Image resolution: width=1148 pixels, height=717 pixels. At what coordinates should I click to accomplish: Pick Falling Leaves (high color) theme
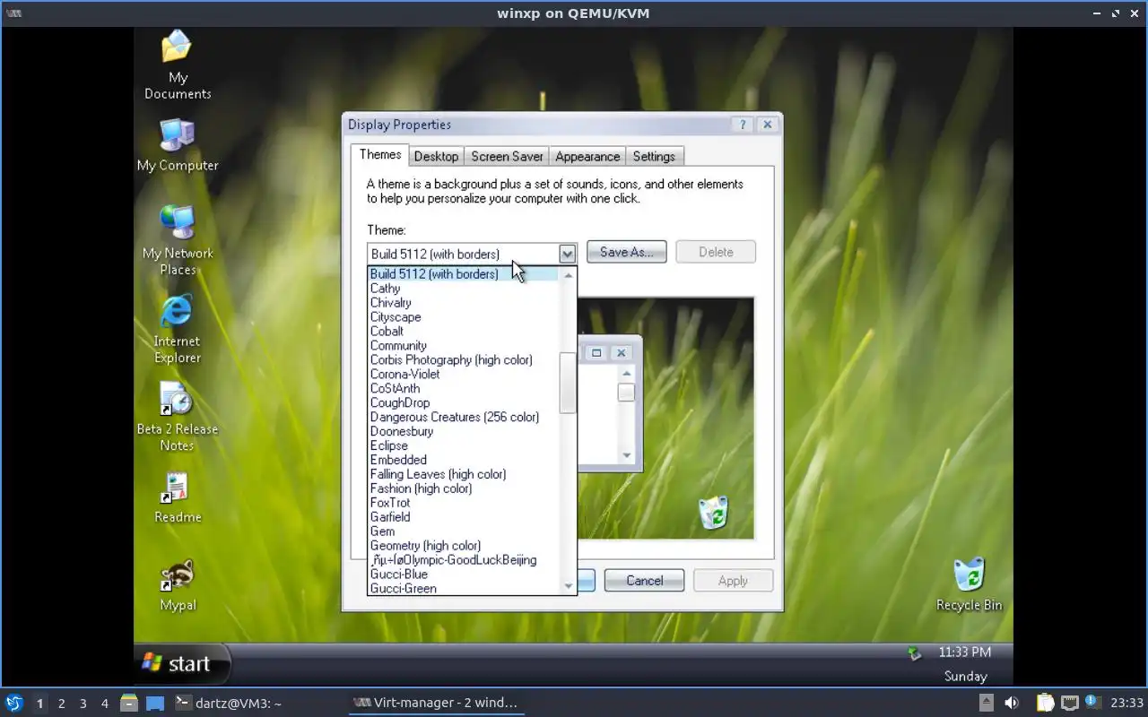pyautogui.click(x=464, y=474)
